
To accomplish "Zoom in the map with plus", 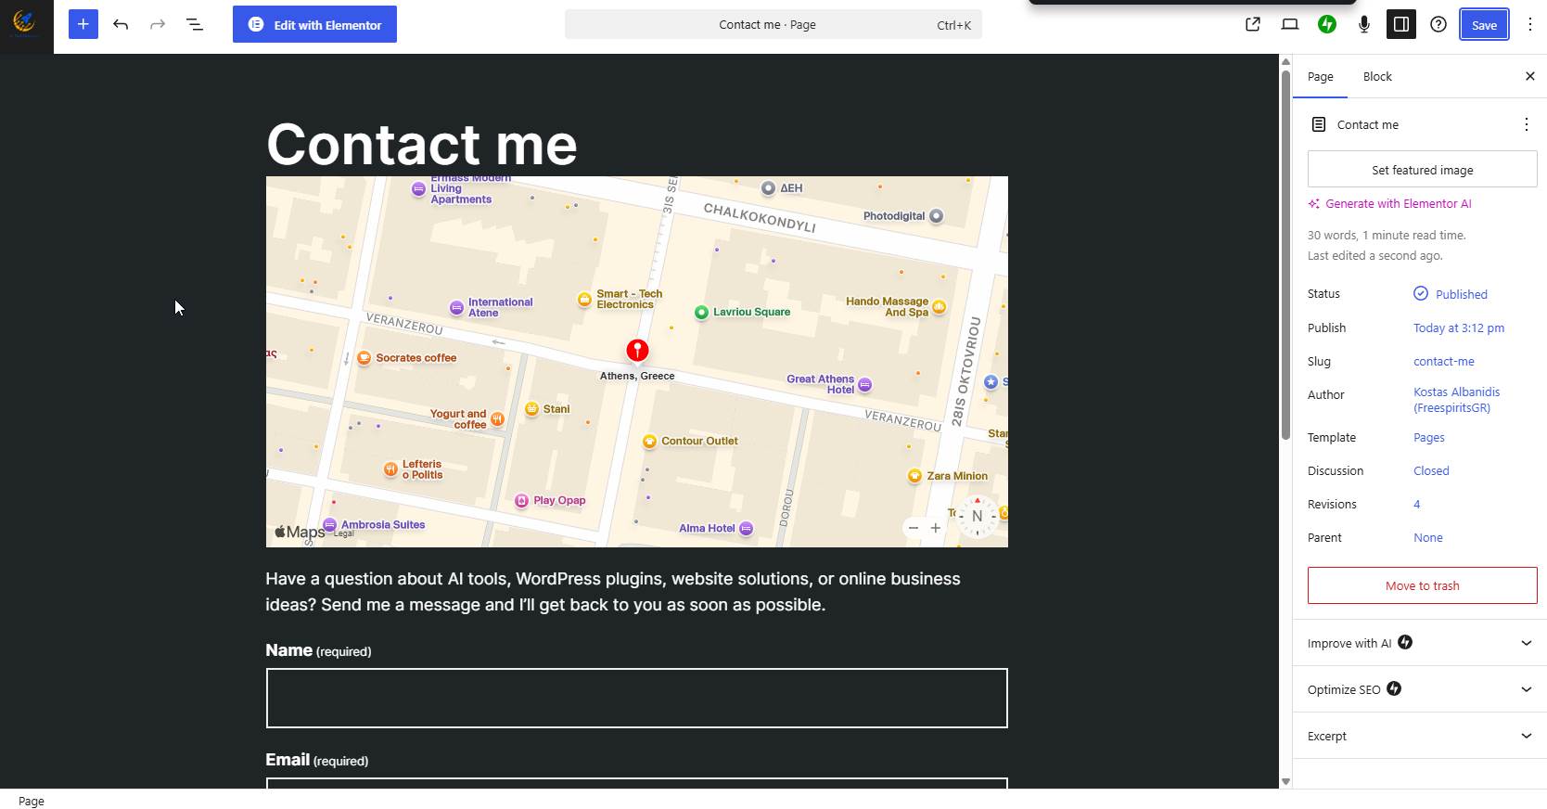I will coord(936,528).
